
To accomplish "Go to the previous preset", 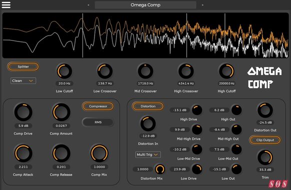I will point(88,5).
